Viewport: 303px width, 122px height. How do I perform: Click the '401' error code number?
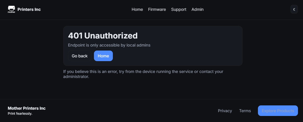tap(75, 36)
